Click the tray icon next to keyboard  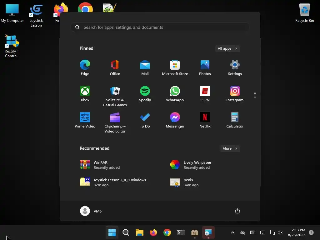(x=262, y=232)
